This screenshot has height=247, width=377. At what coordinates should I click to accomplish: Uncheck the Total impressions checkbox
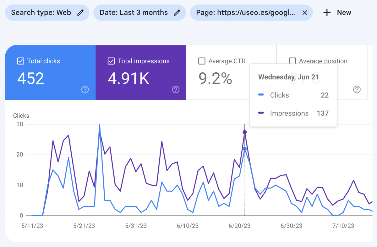coord(111,61)
